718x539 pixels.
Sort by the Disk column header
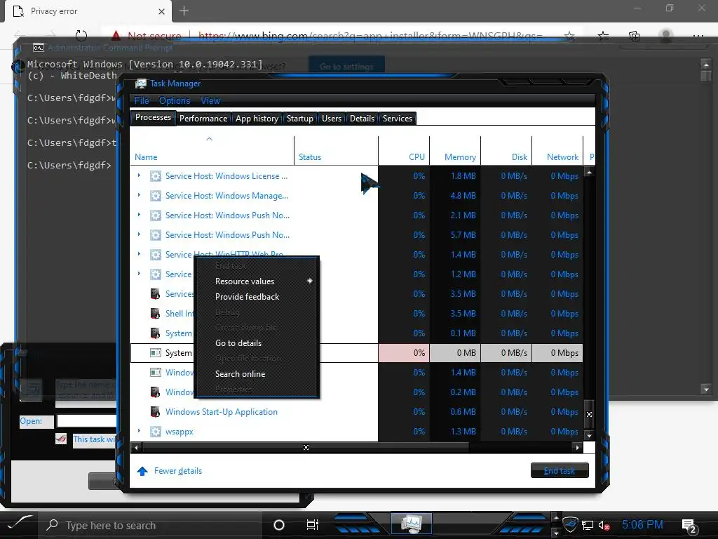506,151
